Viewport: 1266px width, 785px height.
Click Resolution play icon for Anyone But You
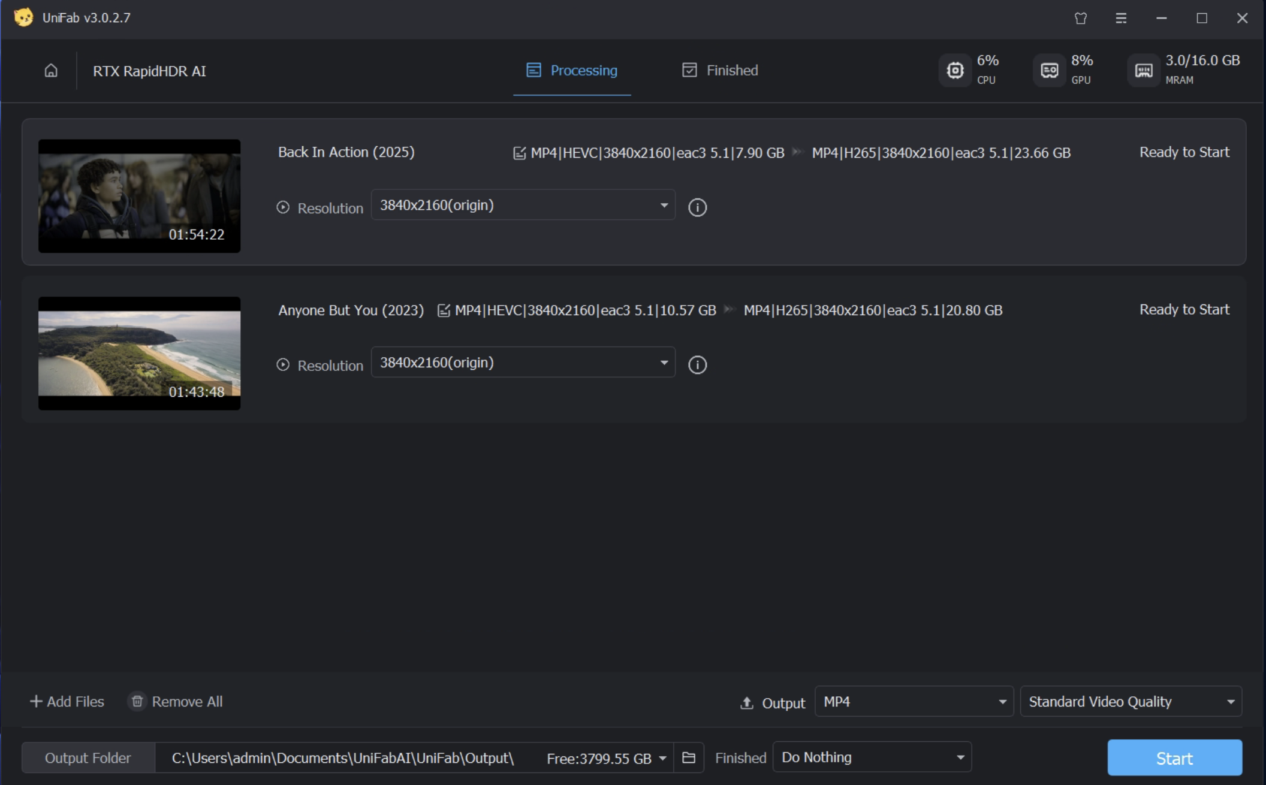[283, 364]
